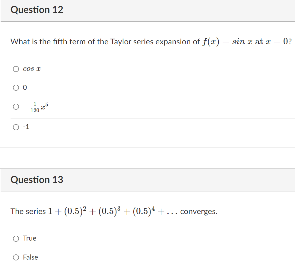Click the −1/120 x⁵ formula label
Image resolution: width=295 pixels, height=271 pixels.
(x=36, y=107)
